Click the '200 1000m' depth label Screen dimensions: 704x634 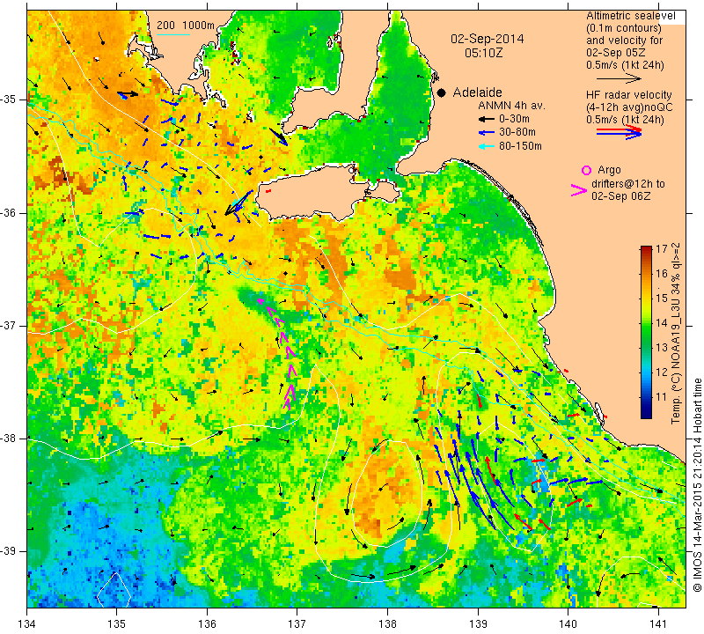(x=186, y=26)
